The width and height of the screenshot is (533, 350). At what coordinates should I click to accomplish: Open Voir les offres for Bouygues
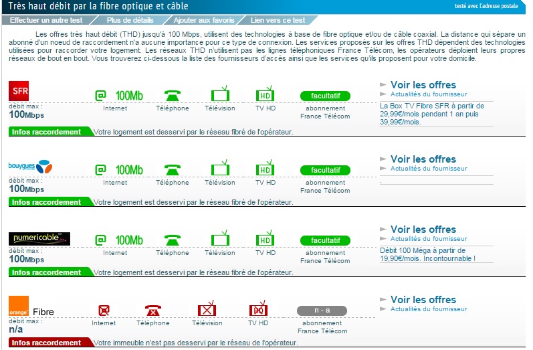pyautogui.click(x=423, y=159)
